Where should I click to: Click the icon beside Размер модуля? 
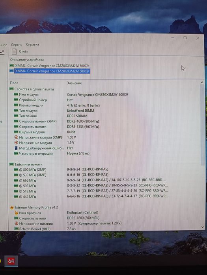pyautogui.click(x=16, y=105)
